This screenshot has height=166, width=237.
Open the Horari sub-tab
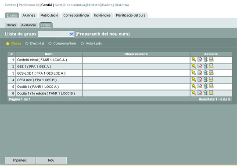click(x=11, y=25)
